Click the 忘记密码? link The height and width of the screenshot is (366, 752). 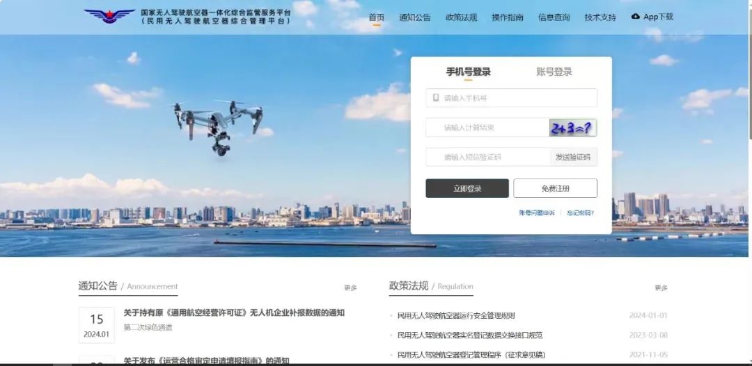580,213
